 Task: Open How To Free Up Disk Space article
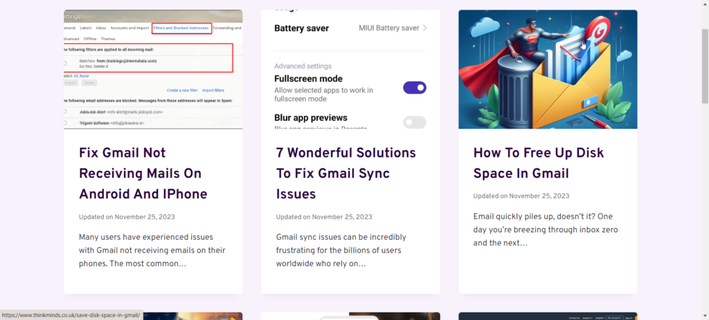point(537,162)
